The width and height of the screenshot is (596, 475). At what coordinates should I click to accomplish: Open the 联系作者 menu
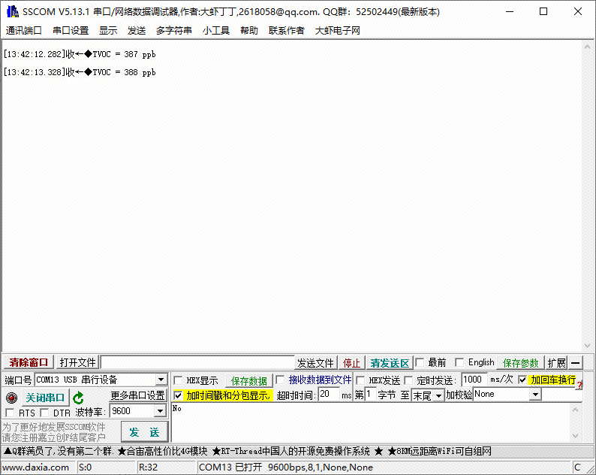[287, 31]
